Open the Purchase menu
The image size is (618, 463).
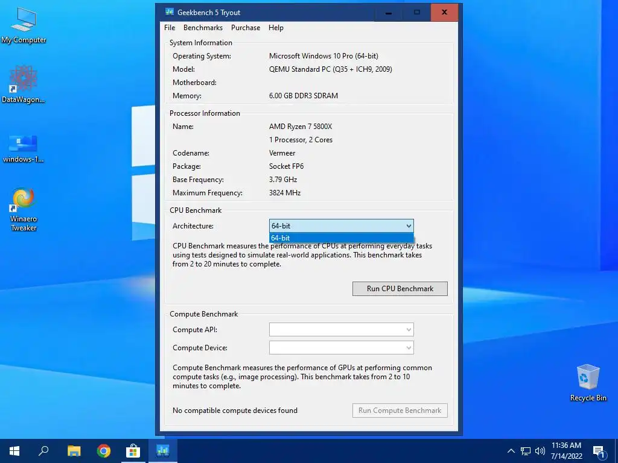coord(246,28)
